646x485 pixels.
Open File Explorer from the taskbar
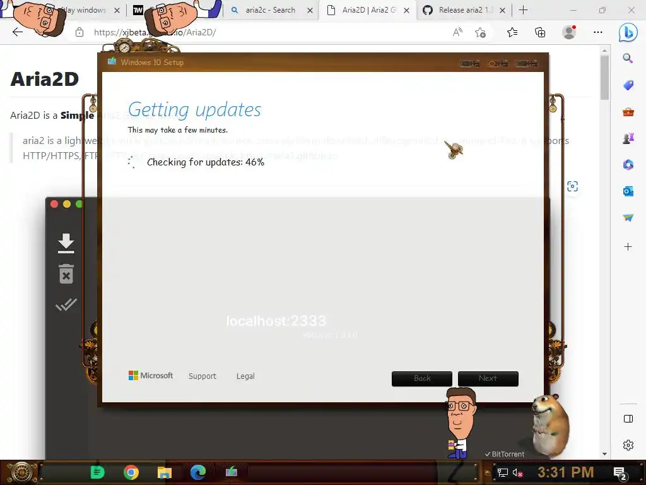[x=165, y=472]
